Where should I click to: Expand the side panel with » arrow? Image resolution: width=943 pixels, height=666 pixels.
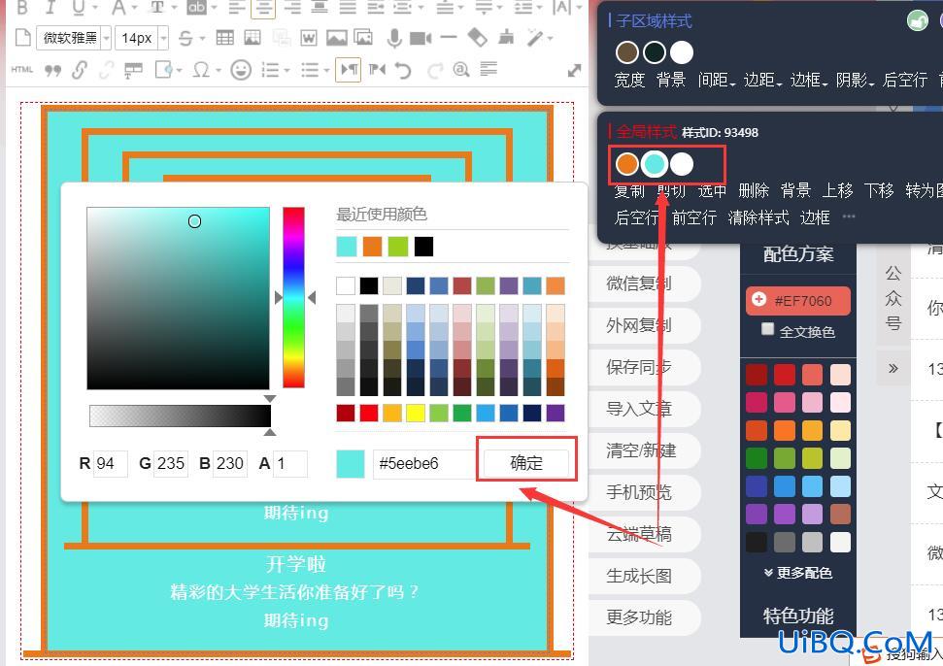tap(893, 368)
